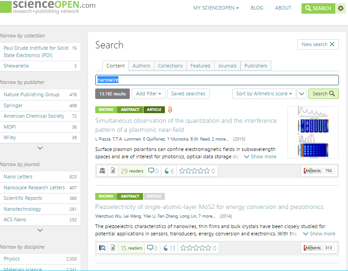
Task: Switch to the Featured tab
Action: click(x=200, y=66)
